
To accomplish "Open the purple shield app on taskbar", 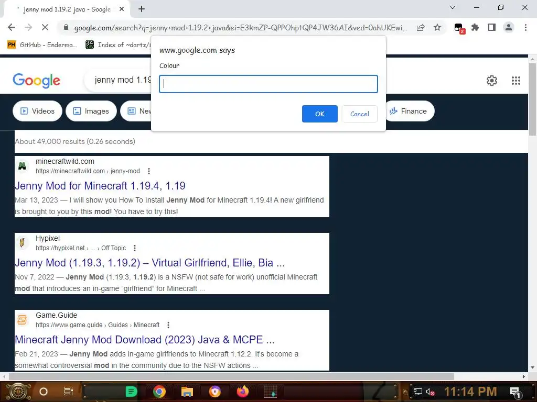I will tap(214, 392).
